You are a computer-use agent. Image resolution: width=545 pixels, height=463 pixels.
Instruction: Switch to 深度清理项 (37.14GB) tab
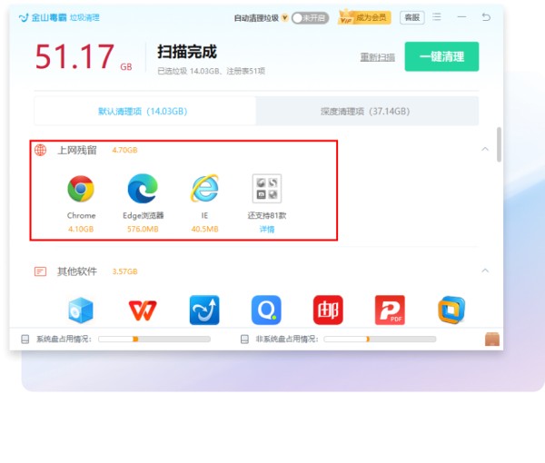pyautogui.click(x=367, y=111)
